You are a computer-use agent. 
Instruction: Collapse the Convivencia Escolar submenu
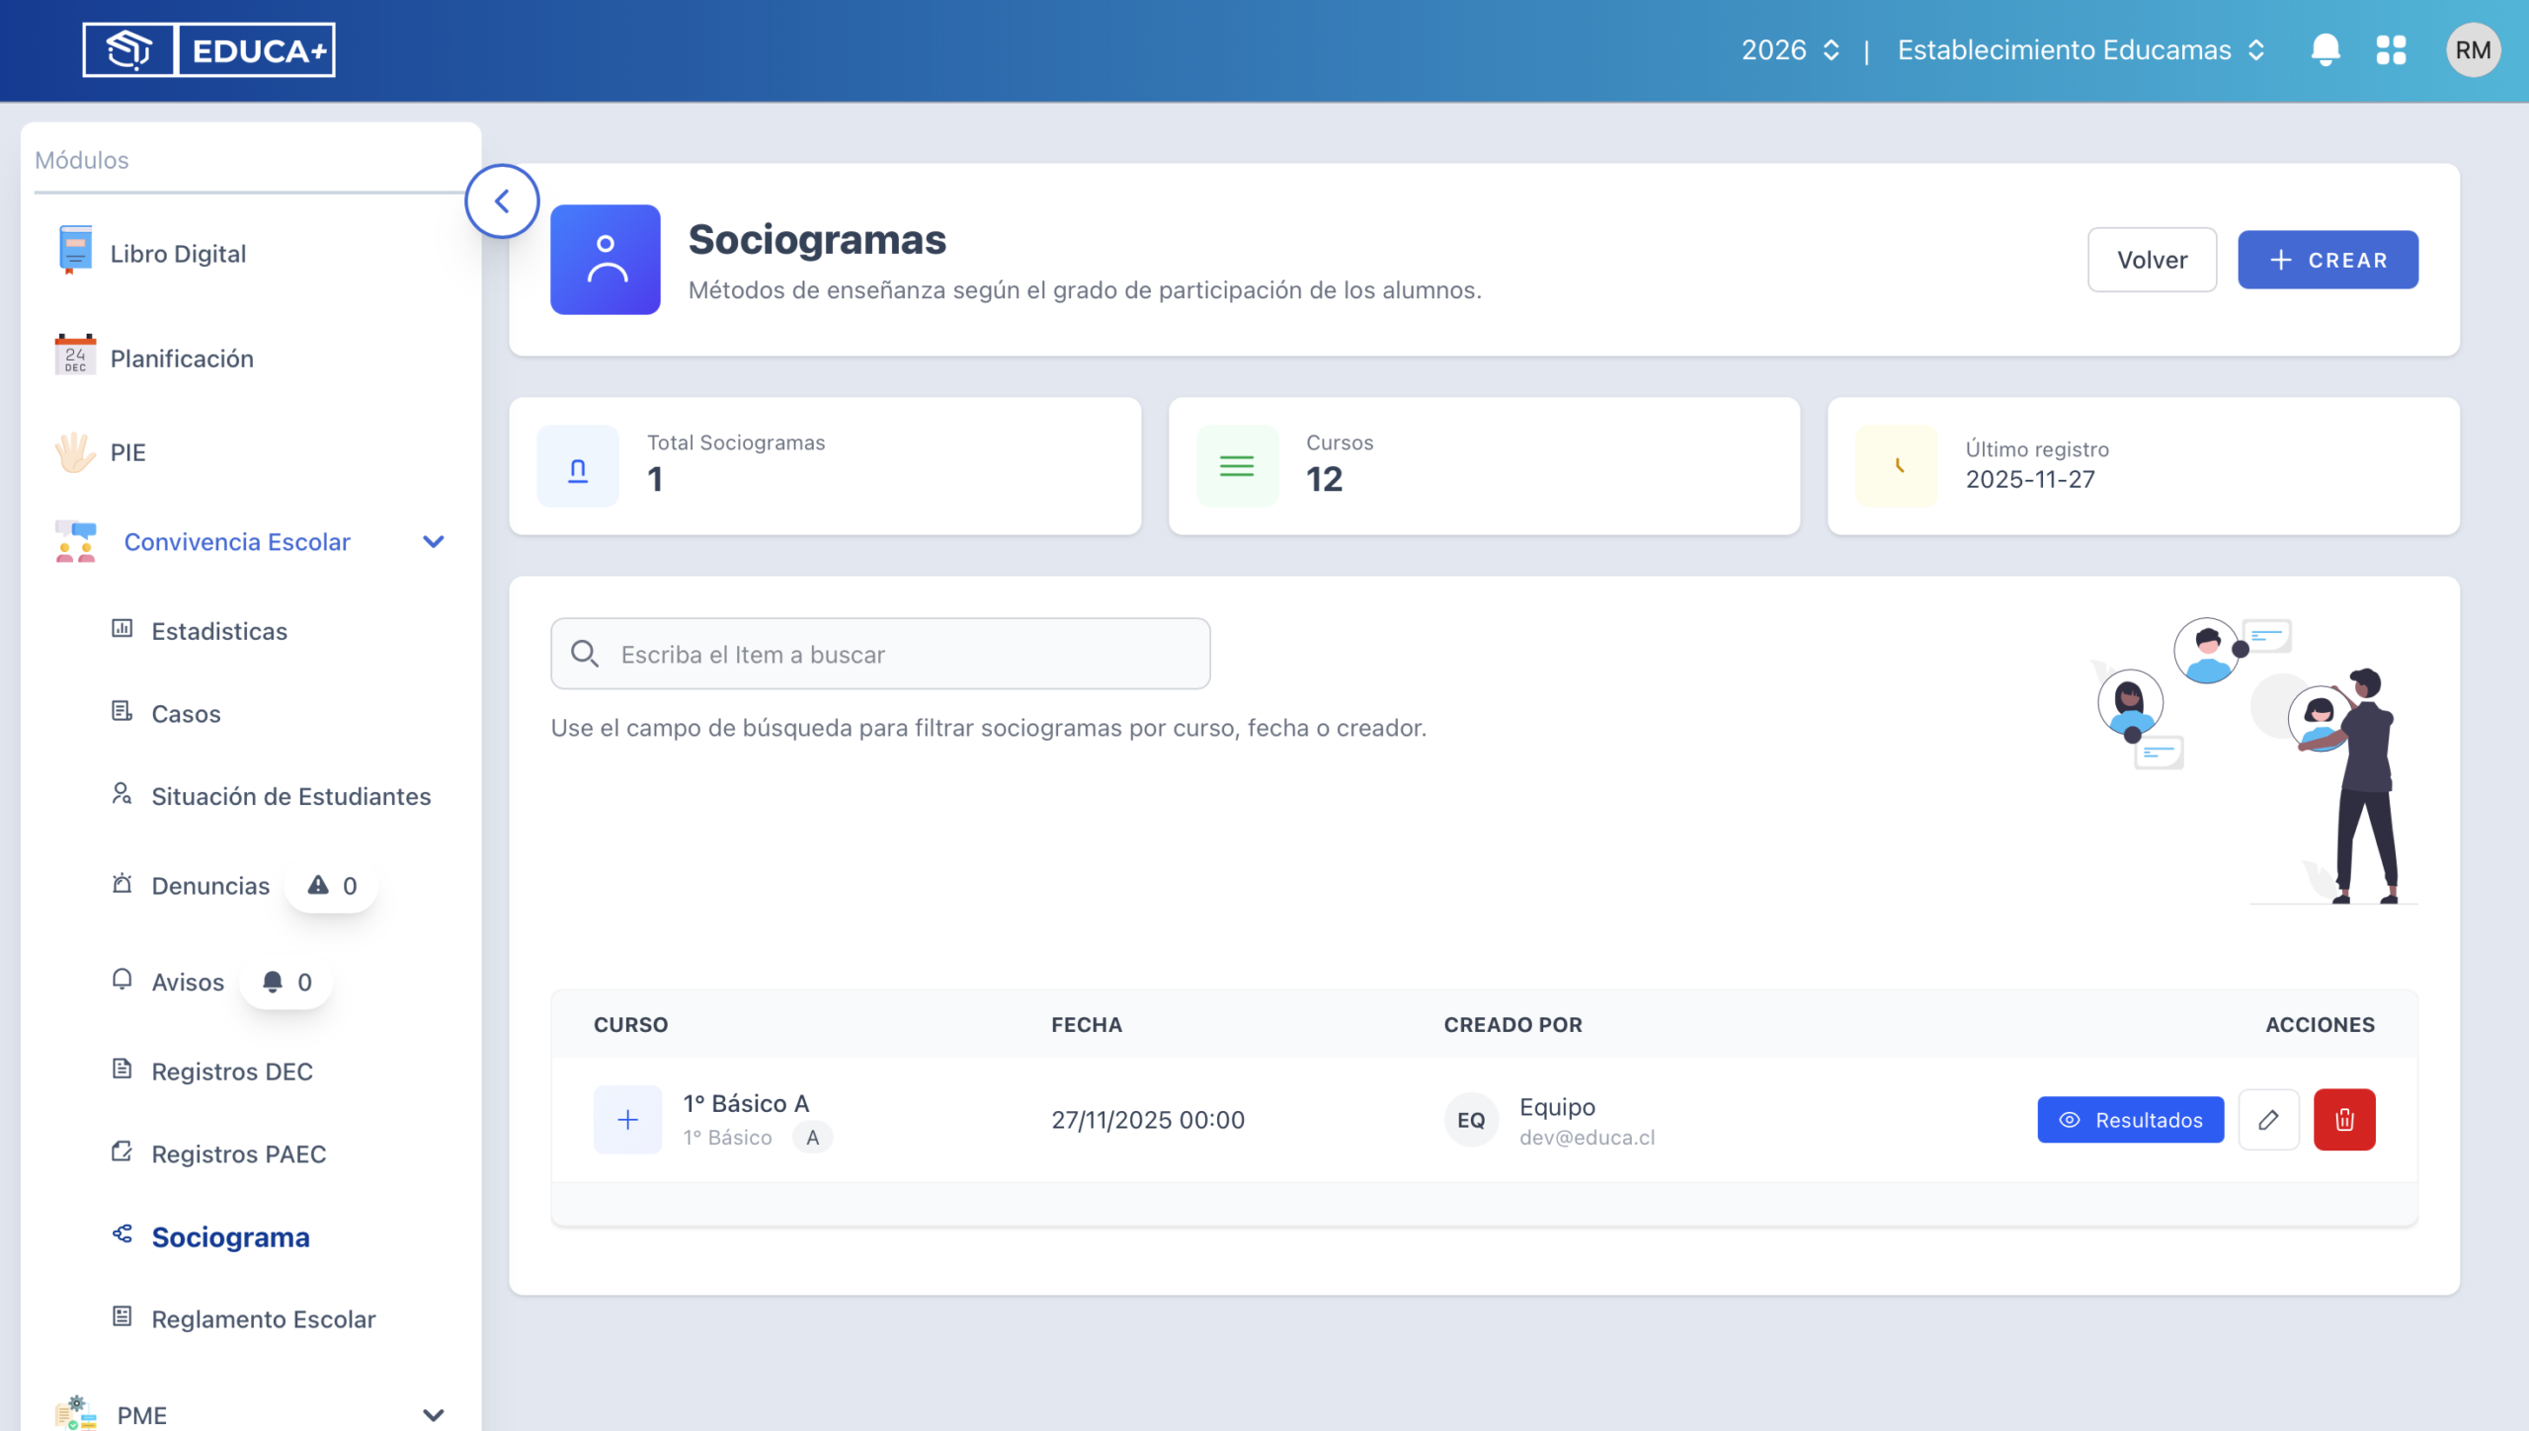[433, 542]
